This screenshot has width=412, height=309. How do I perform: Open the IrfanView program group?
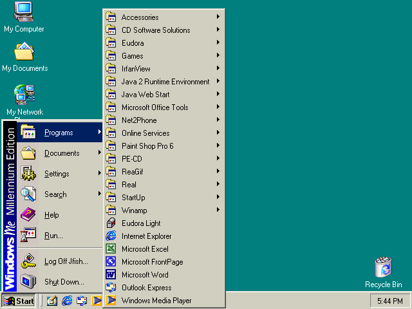(x=164, y=69)
